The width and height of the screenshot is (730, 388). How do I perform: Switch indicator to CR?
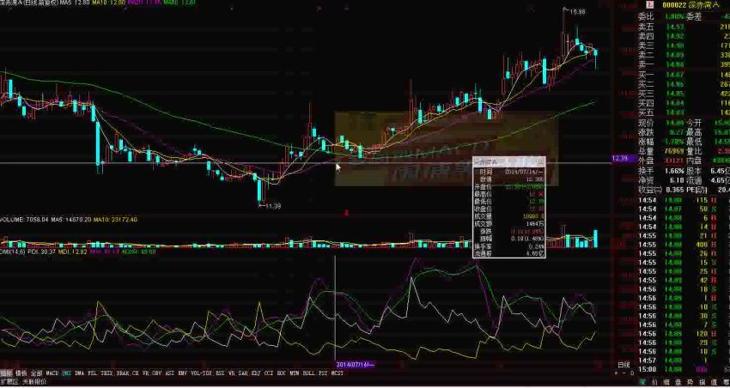coord(136,373)
